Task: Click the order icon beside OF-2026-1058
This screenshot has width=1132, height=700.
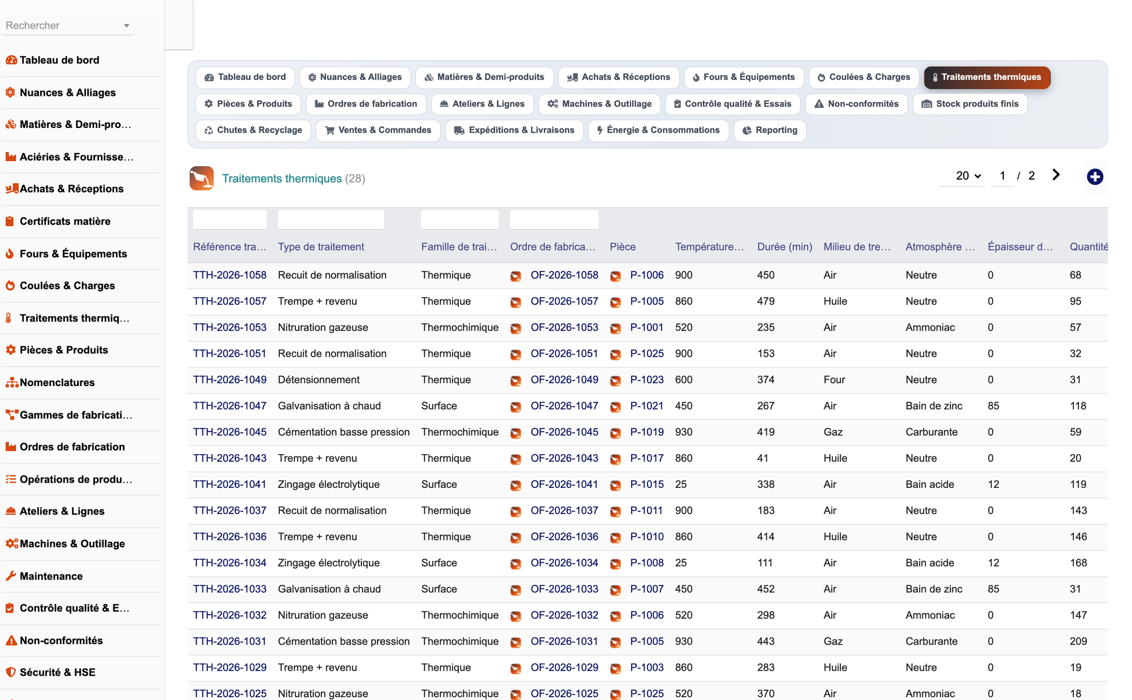Action: (516, 276)
